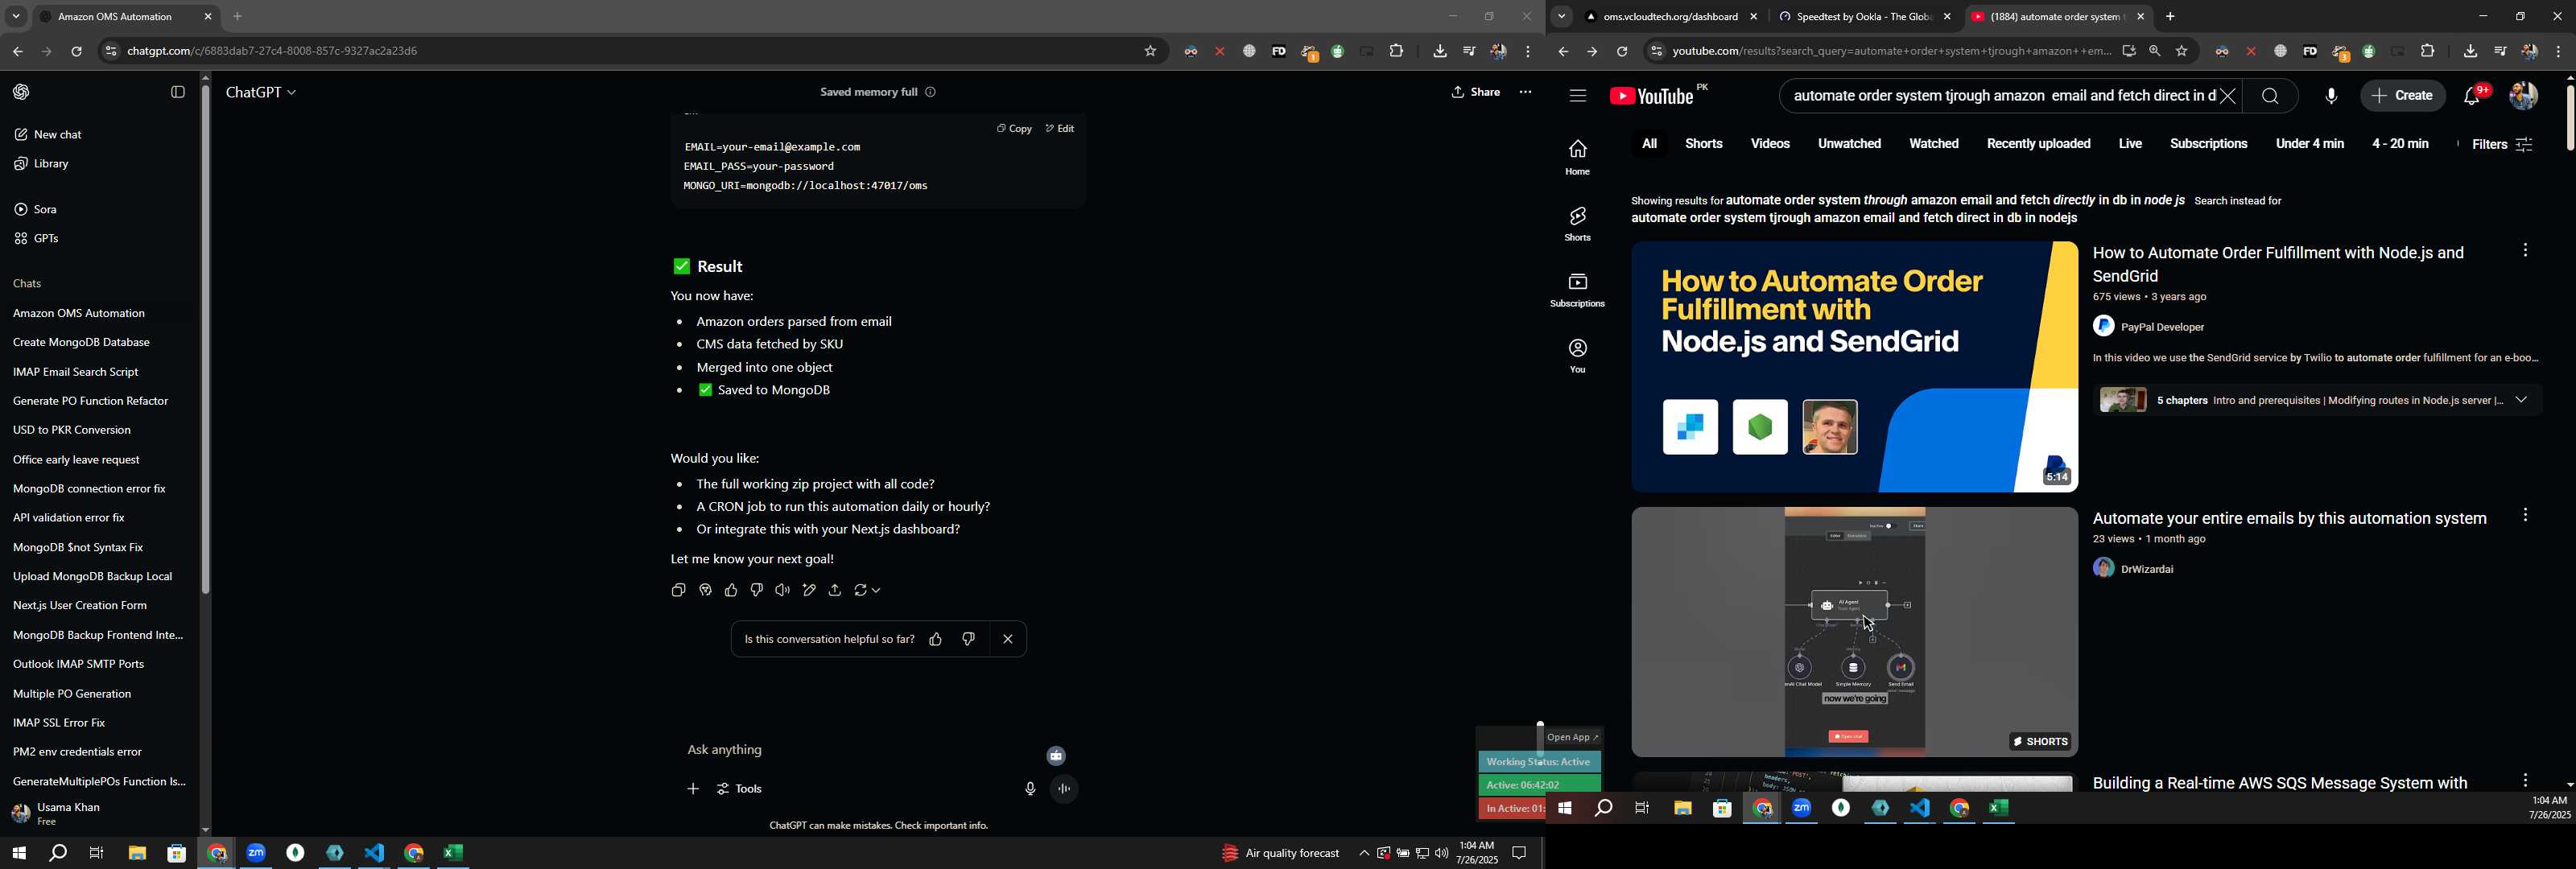Screen dimensions: 2576x869
Task: Select the Videos filter chip
Action: (x=1770, y=145)
